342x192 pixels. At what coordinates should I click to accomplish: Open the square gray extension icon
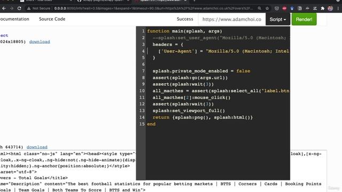pos(300,9)
